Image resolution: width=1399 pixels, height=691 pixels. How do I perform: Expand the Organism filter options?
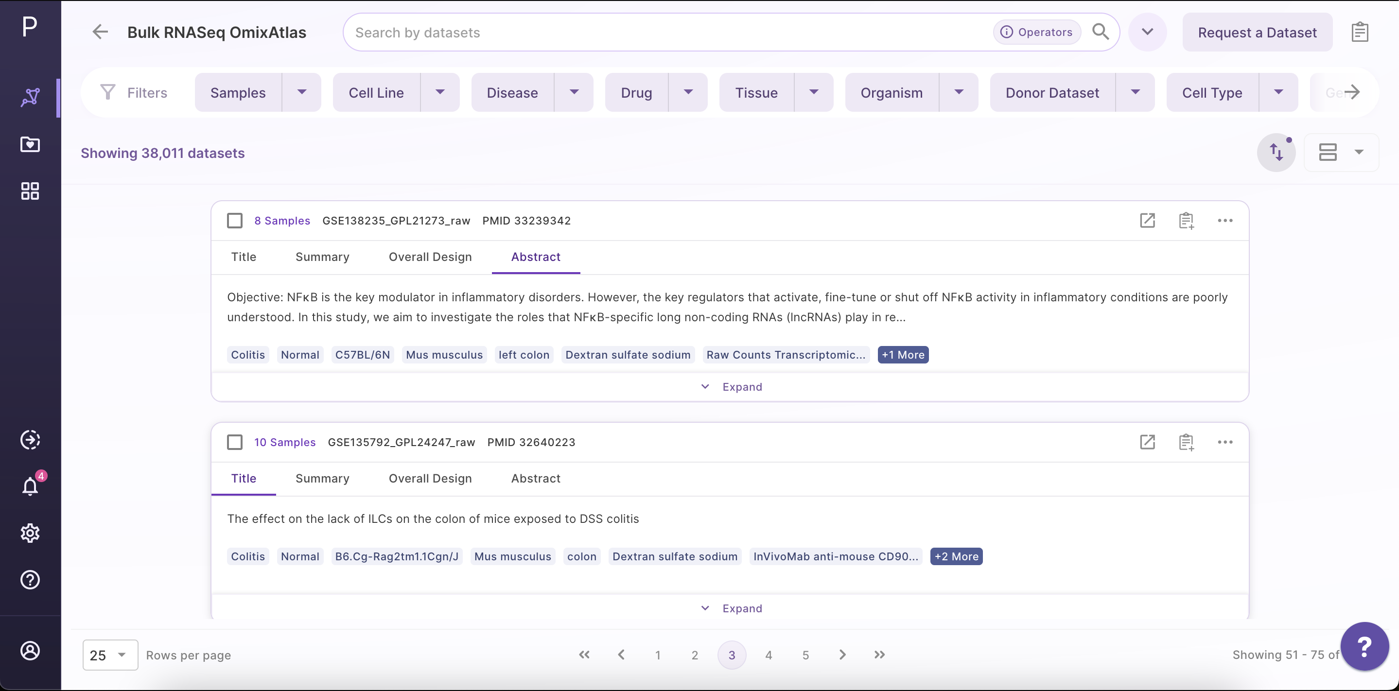point(959,92)
